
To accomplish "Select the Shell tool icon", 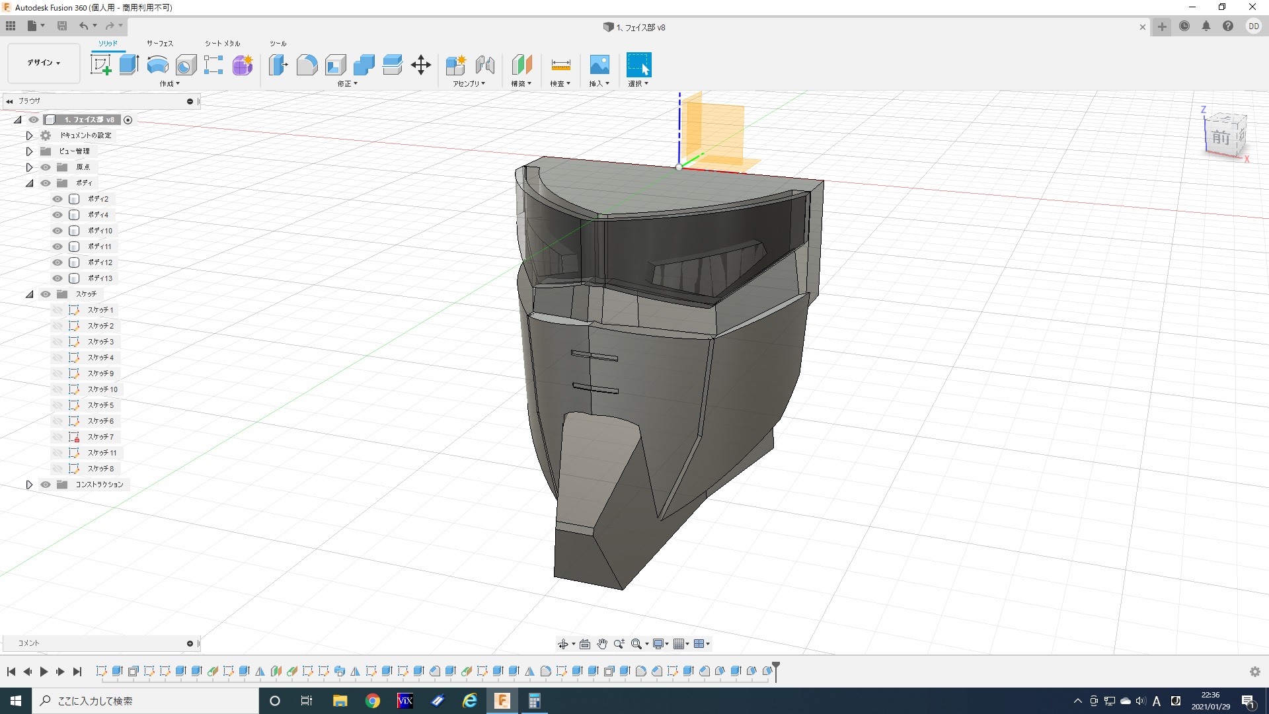I will tap(335, 65).
